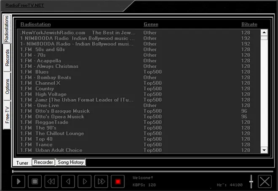Select 1.FM - Acappella station
278x191 pixels.
coord(139,61)
